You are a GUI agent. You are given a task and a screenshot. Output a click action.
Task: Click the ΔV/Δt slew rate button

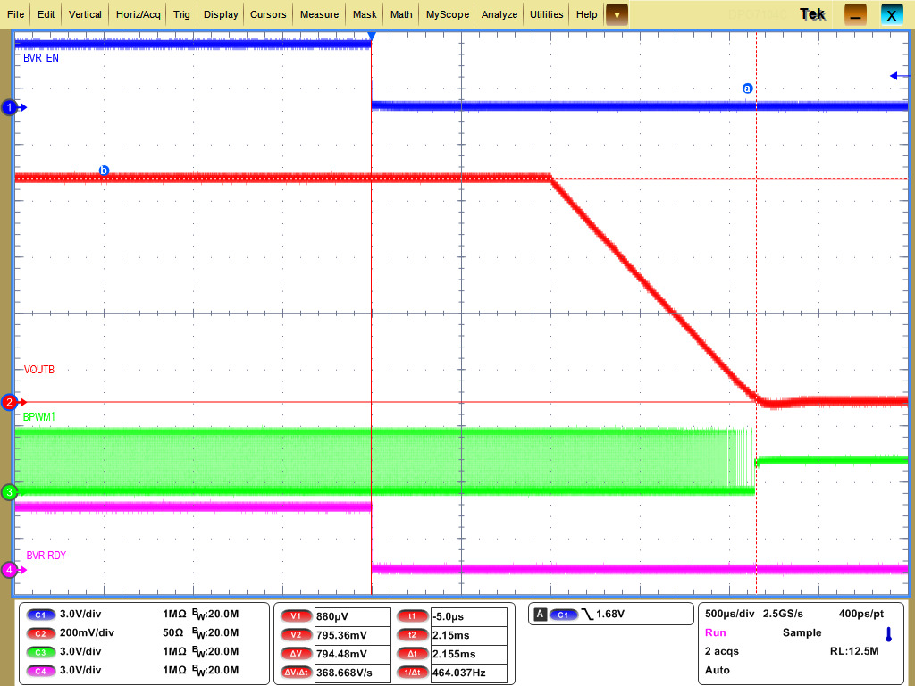[x=296, y=672]
